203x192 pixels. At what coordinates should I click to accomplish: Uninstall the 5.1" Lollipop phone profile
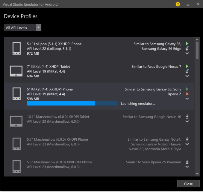pos(187,48)
